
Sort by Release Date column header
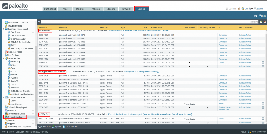[x=165, y=27]
